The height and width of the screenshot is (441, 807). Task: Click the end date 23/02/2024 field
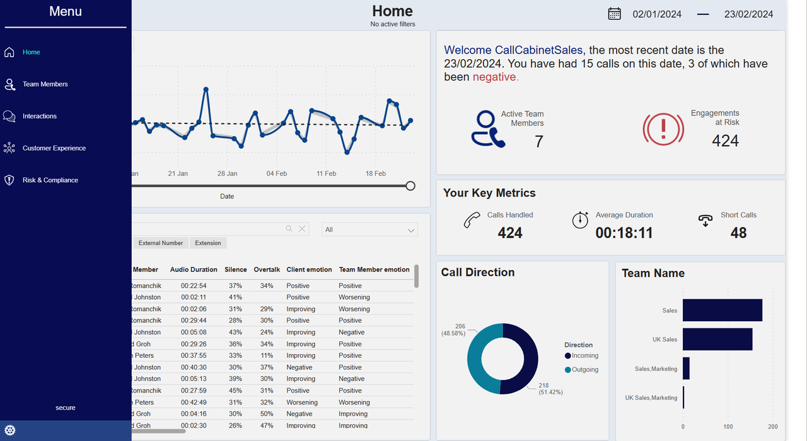[x=748, y=14]
